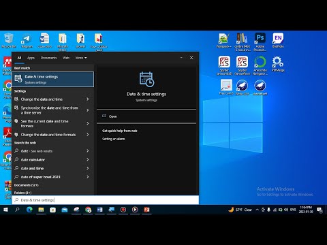Launch calibre E-book desktop shortcut

(x=242, y=42)
